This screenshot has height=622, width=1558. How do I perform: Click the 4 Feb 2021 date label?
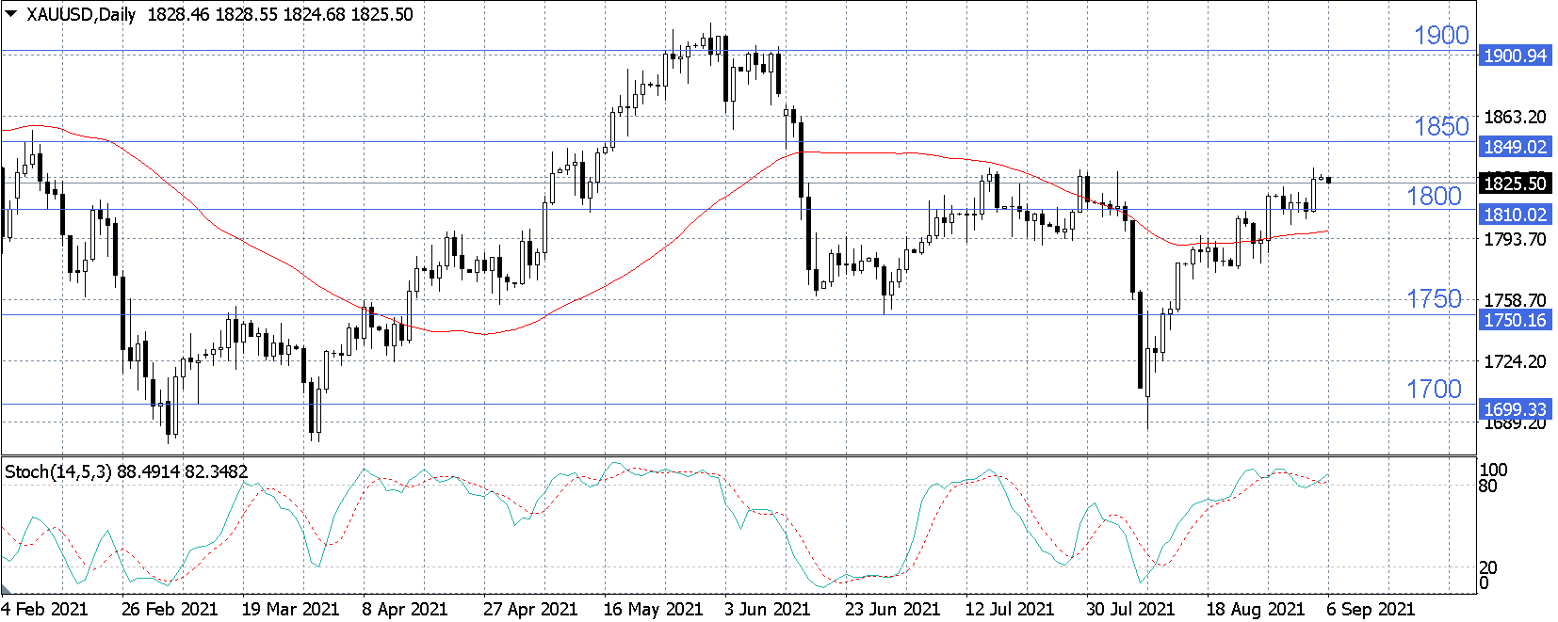[44, 609]
